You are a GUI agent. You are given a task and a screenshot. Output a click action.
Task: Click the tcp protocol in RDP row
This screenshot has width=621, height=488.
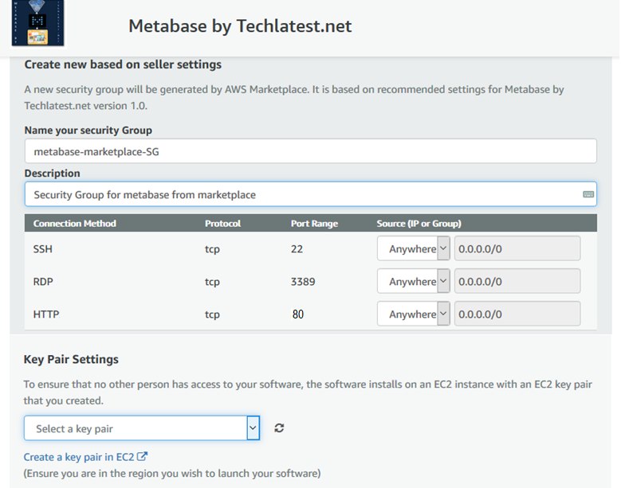(212, 282)
